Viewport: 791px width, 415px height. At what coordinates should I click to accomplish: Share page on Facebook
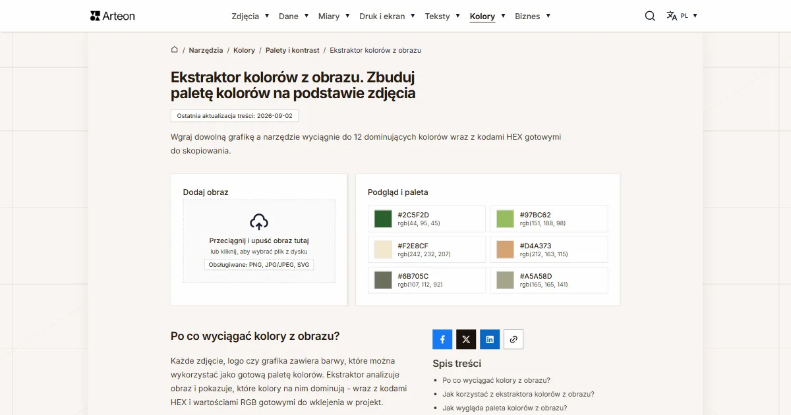point(442,339)
